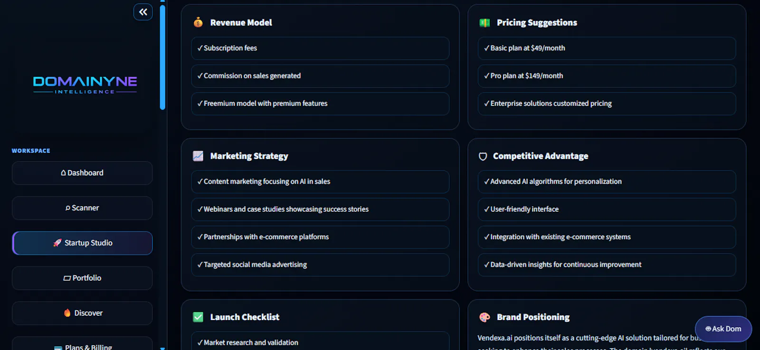Click the Pricing Suggestions heading

(x=537, y=22)
